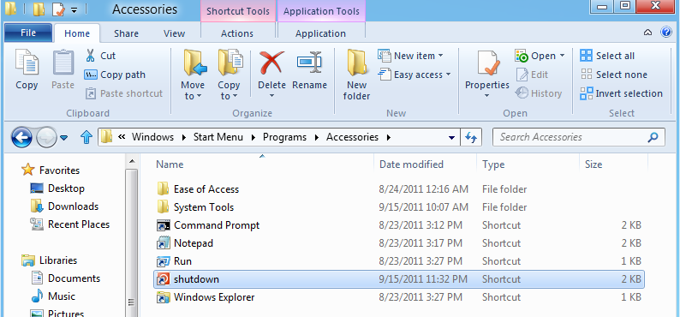The width and height of the screenshot is (680, 317).
Task: Sort by Date modified column header
Action: click(x=411, y=164)
